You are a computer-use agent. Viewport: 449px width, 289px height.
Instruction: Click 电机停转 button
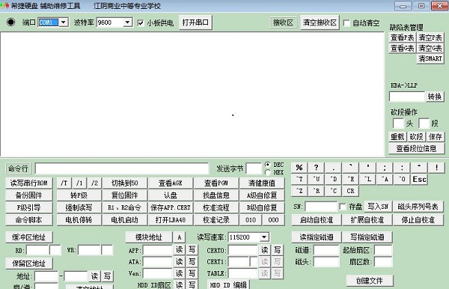(79, 220)
